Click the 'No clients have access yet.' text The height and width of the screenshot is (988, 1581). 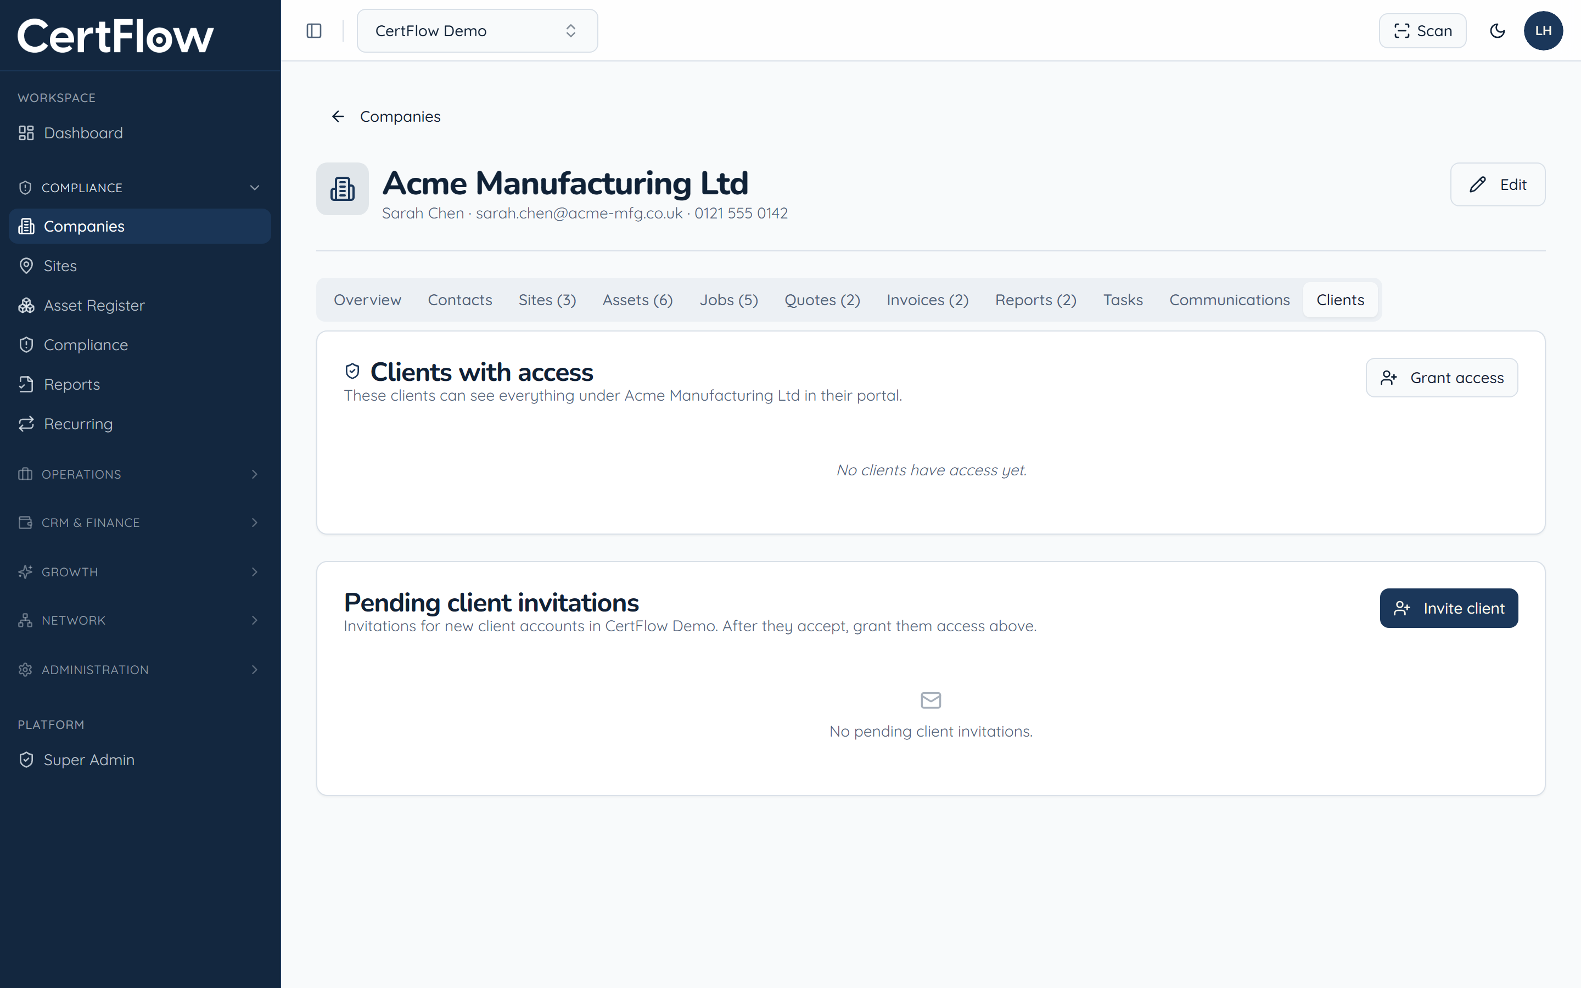tap(931, 470)
